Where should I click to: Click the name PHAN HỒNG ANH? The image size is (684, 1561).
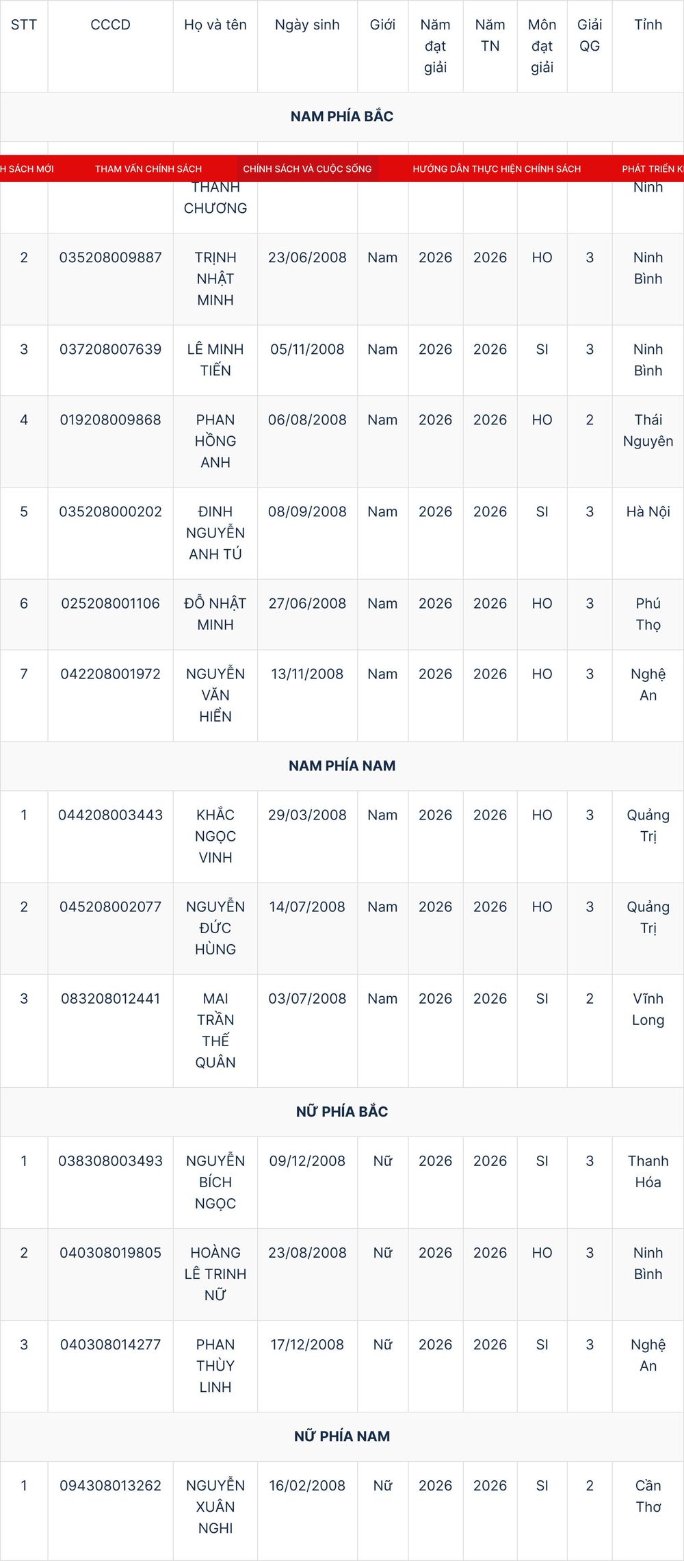tap(215, 441)
